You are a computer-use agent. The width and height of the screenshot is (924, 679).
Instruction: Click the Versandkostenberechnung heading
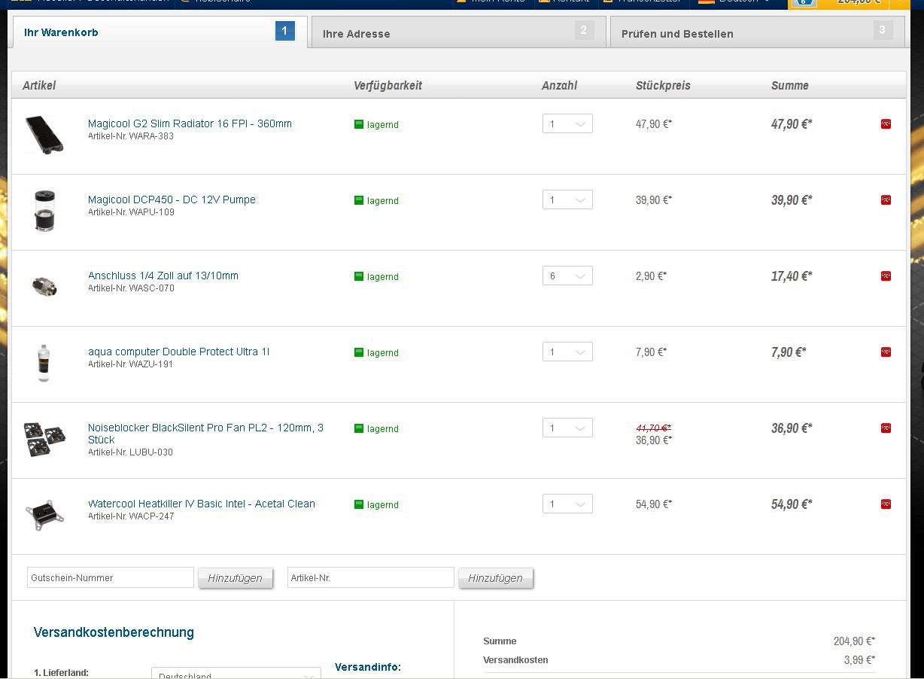pos(114,632)
